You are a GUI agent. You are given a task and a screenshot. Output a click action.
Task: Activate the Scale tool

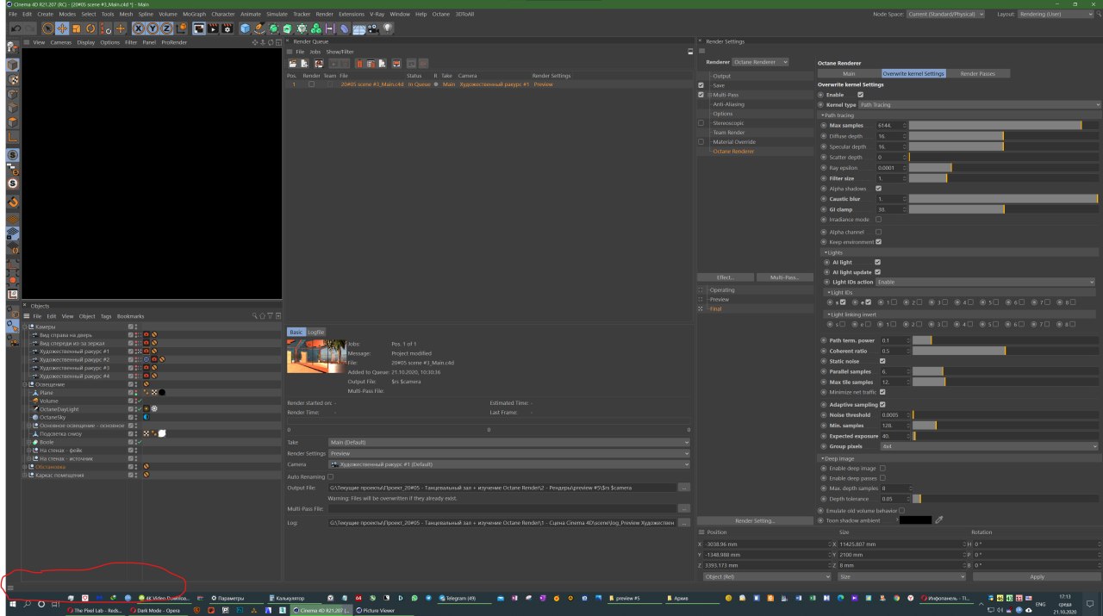[x=76, y=28]
